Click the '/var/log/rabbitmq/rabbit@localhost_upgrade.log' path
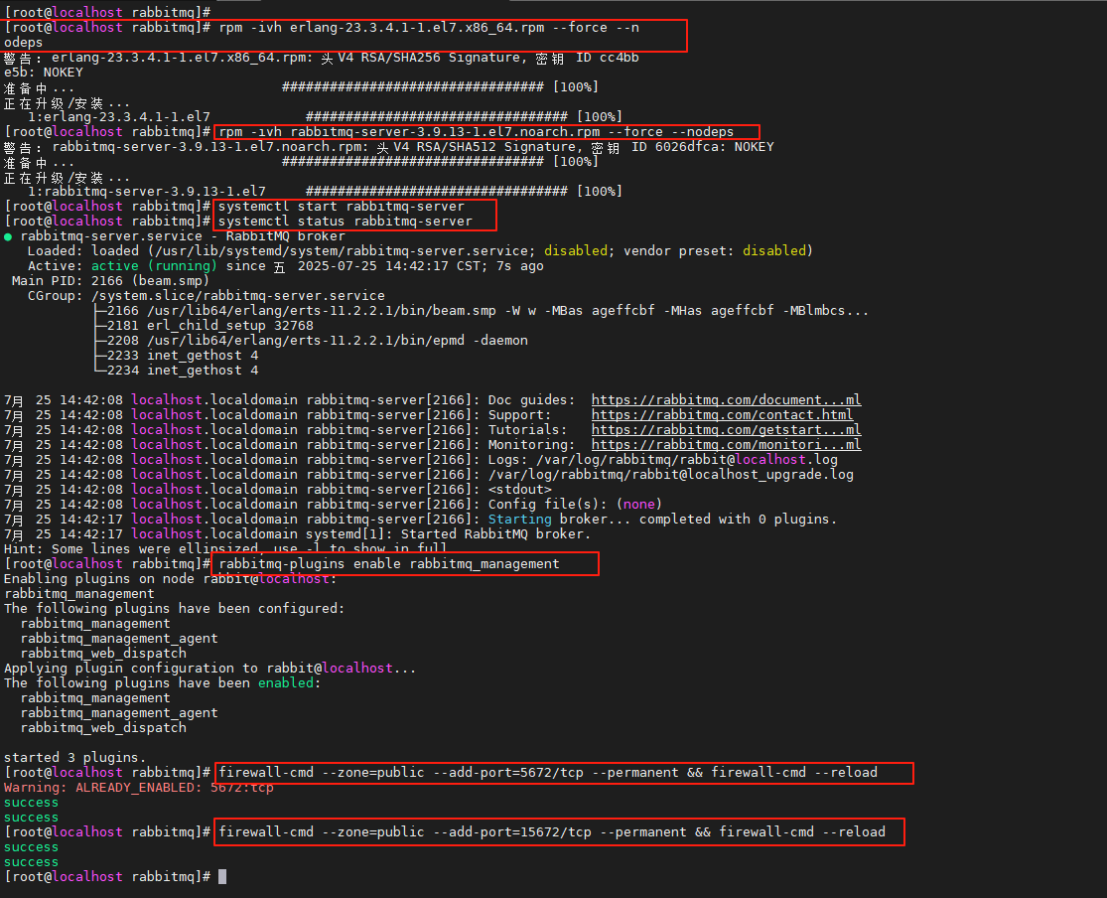Viewport: 1107px width, 898px height. pyautogui.click(x=671, y=474)
